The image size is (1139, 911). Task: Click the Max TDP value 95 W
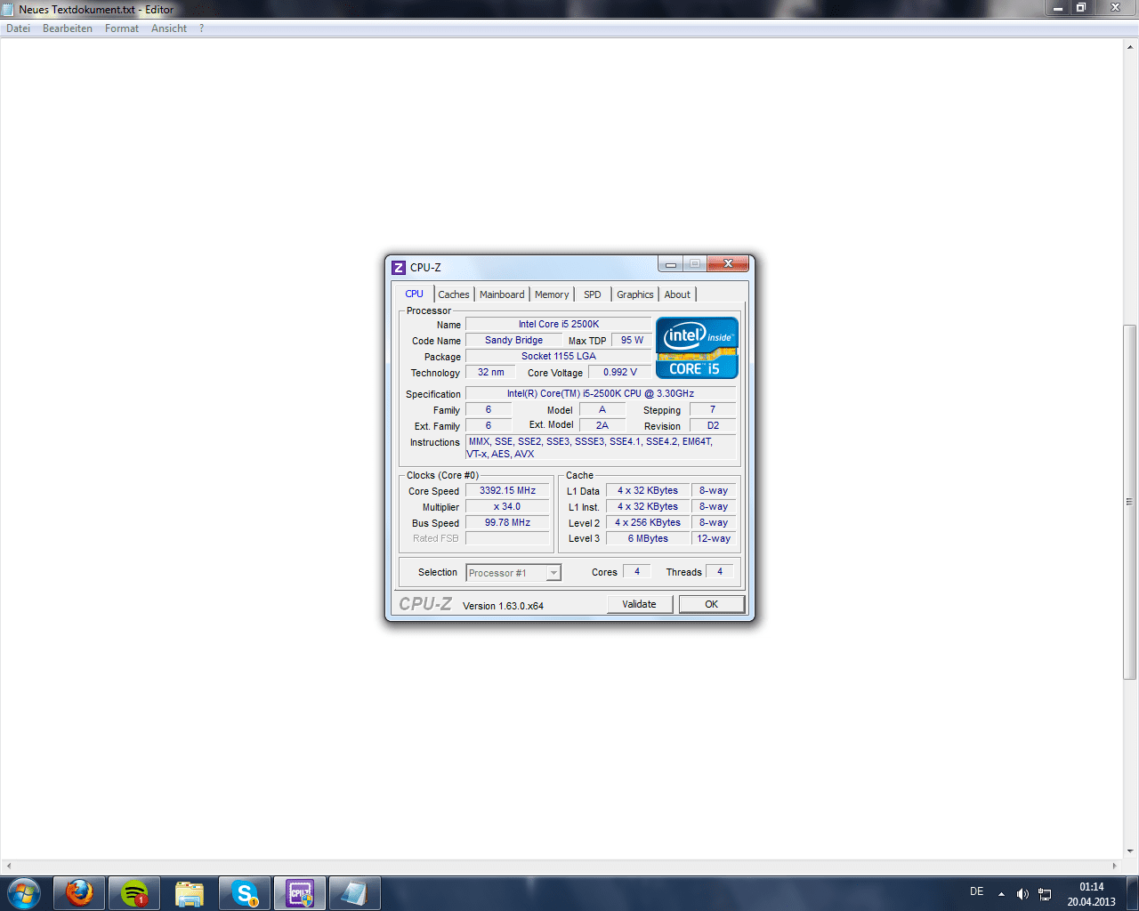(632, 340)
